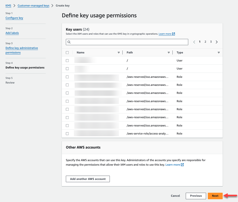The image size is (238, 202).
Task: Open the external link icon beside Key users Learn more
Action: click(173, 34)
